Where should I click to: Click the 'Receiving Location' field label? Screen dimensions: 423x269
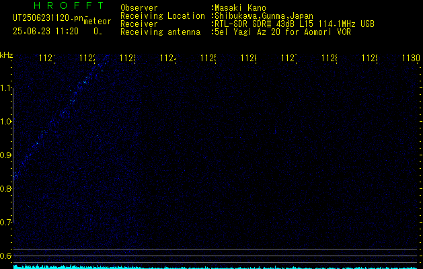tap(163, 16)
